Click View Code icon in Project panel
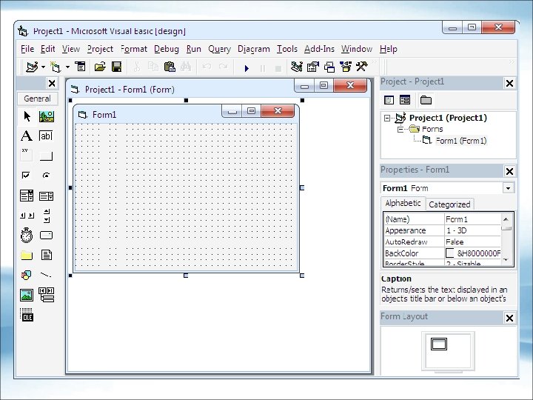 coord(389,100)
